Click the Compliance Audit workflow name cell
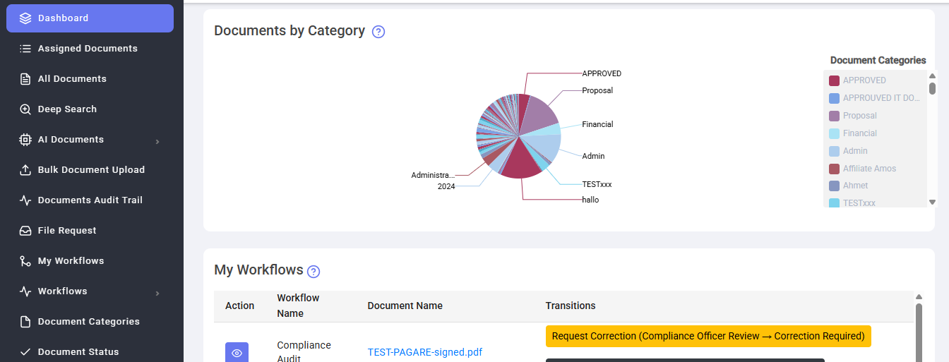This screenshot has width=949, height=362. pos(304,351)
